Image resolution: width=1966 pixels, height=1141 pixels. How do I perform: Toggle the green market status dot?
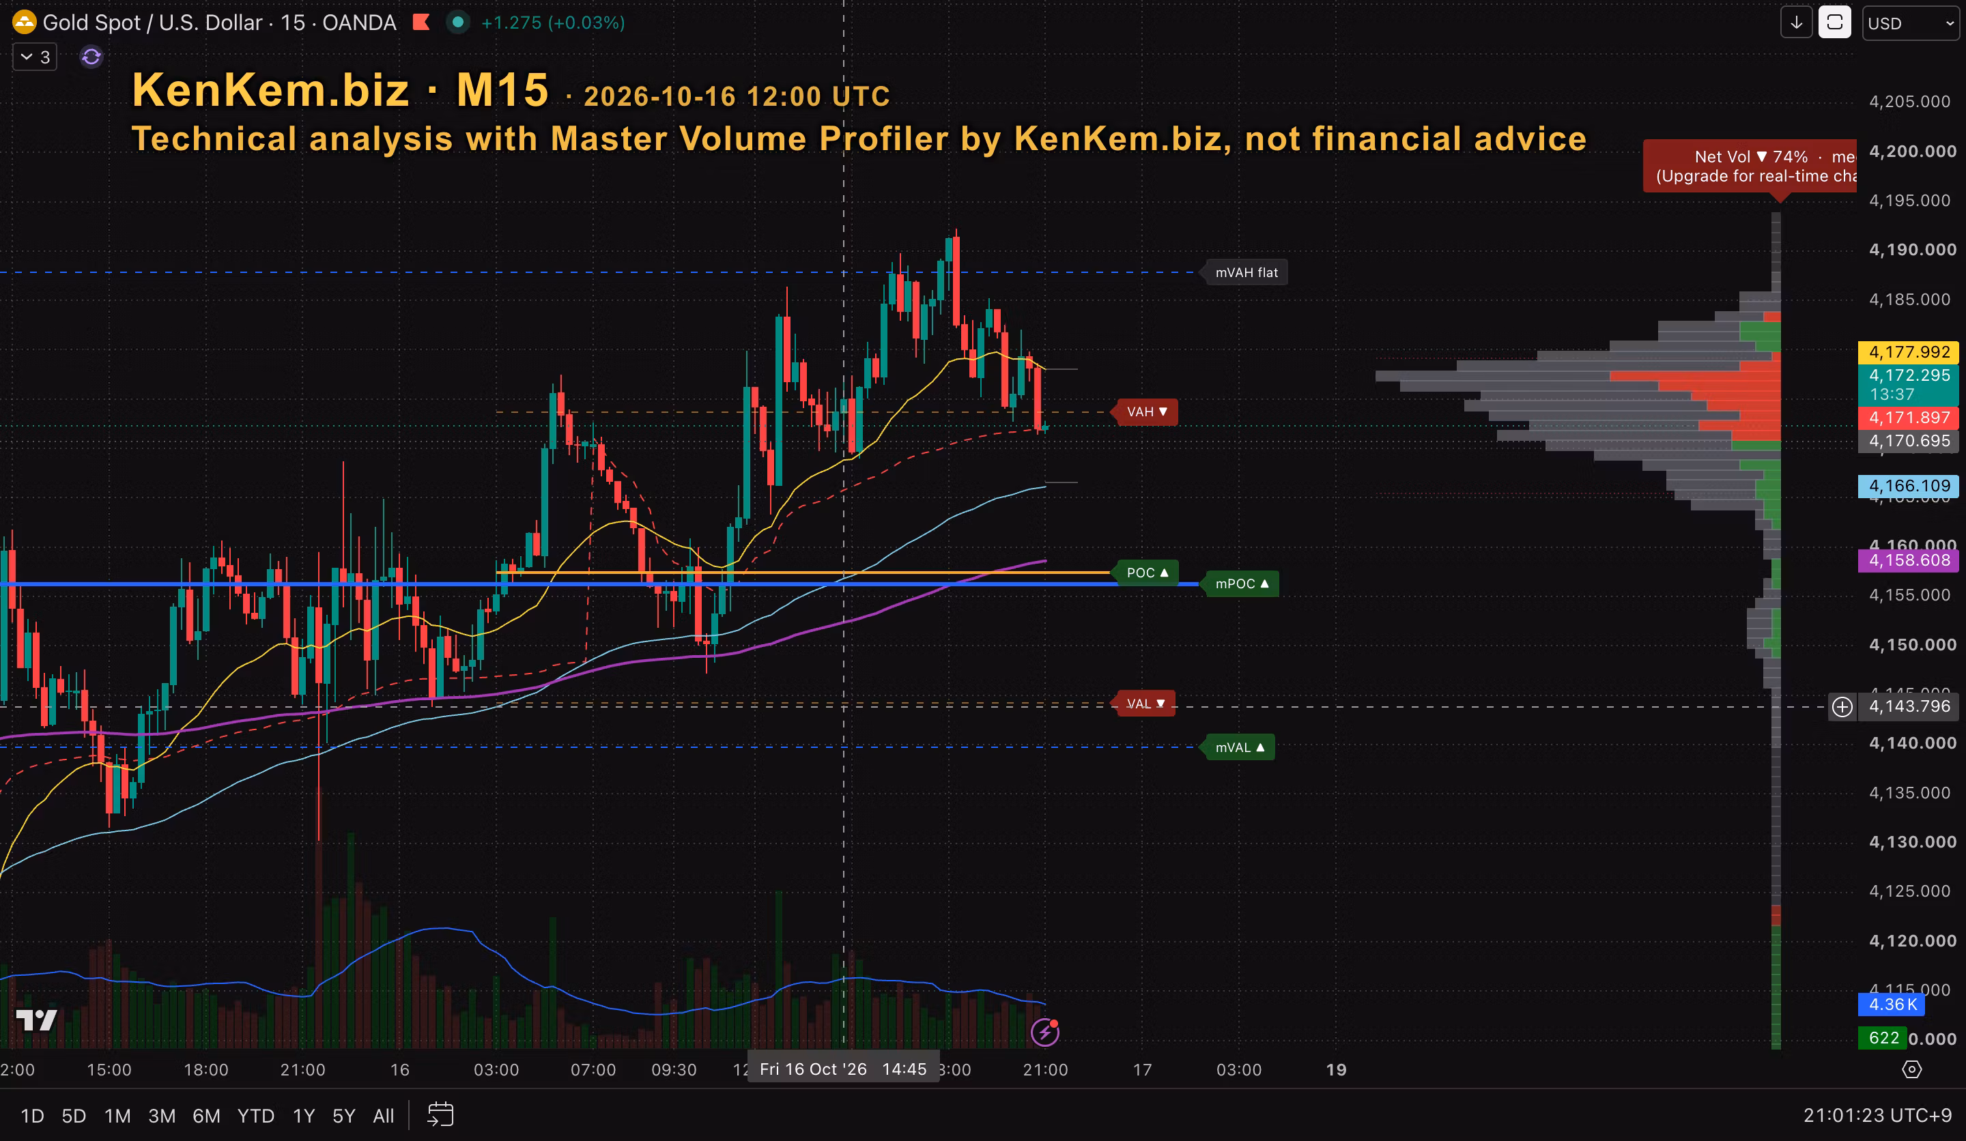click(458, 23)
